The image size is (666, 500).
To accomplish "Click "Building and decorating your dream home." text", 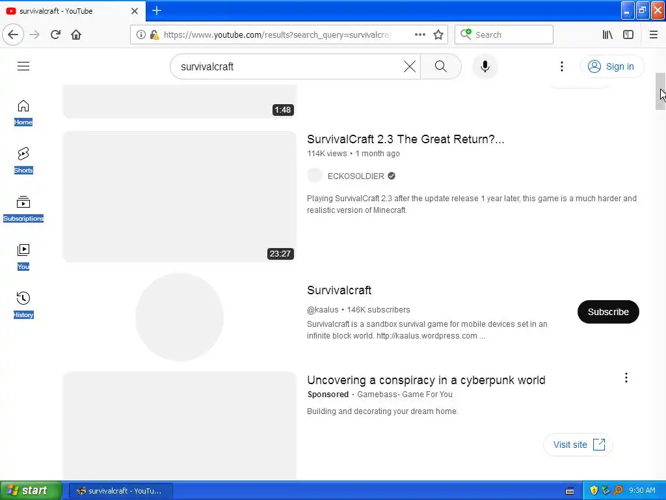I will 382,411.
